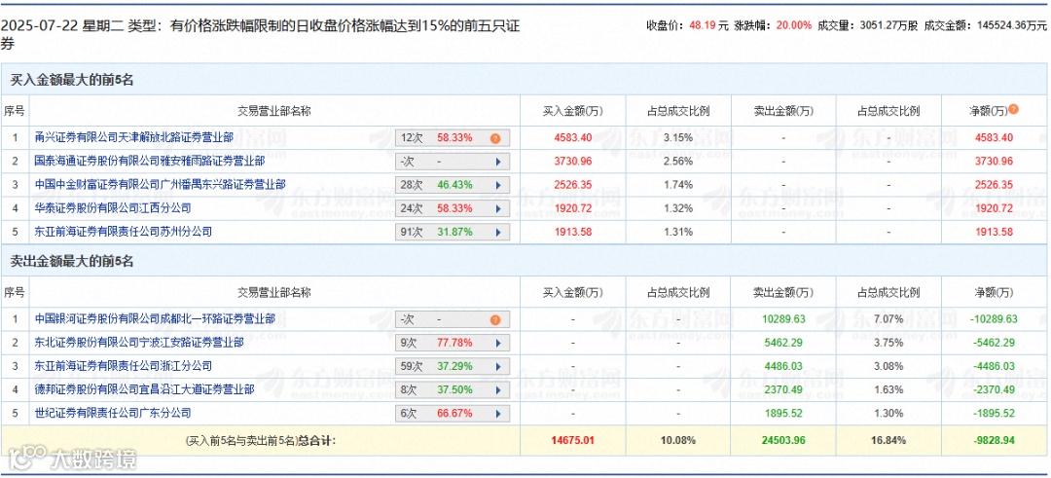Click the net amount 1913.58 under 净额

click(x=994, y=232)
